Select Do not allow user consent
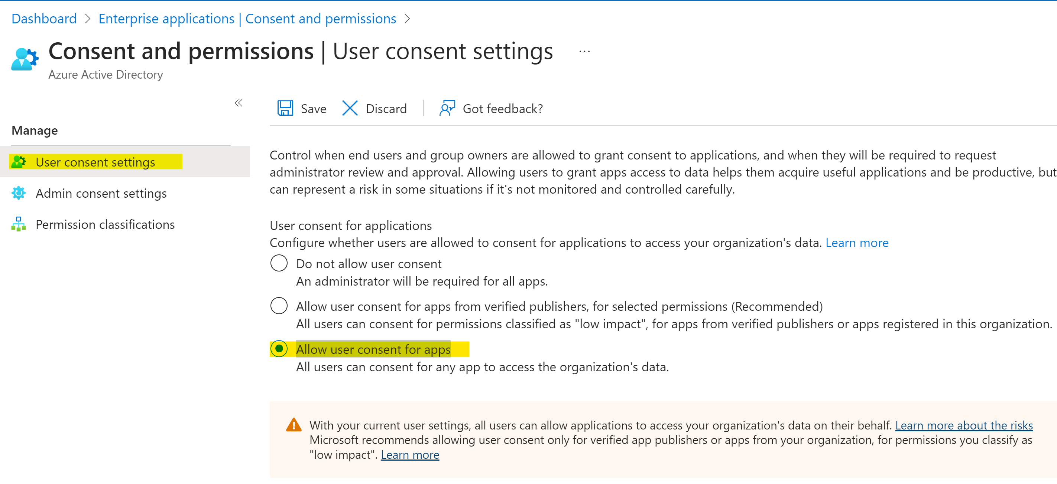Viewport: 1057px width, 484px height. point(279,263)
